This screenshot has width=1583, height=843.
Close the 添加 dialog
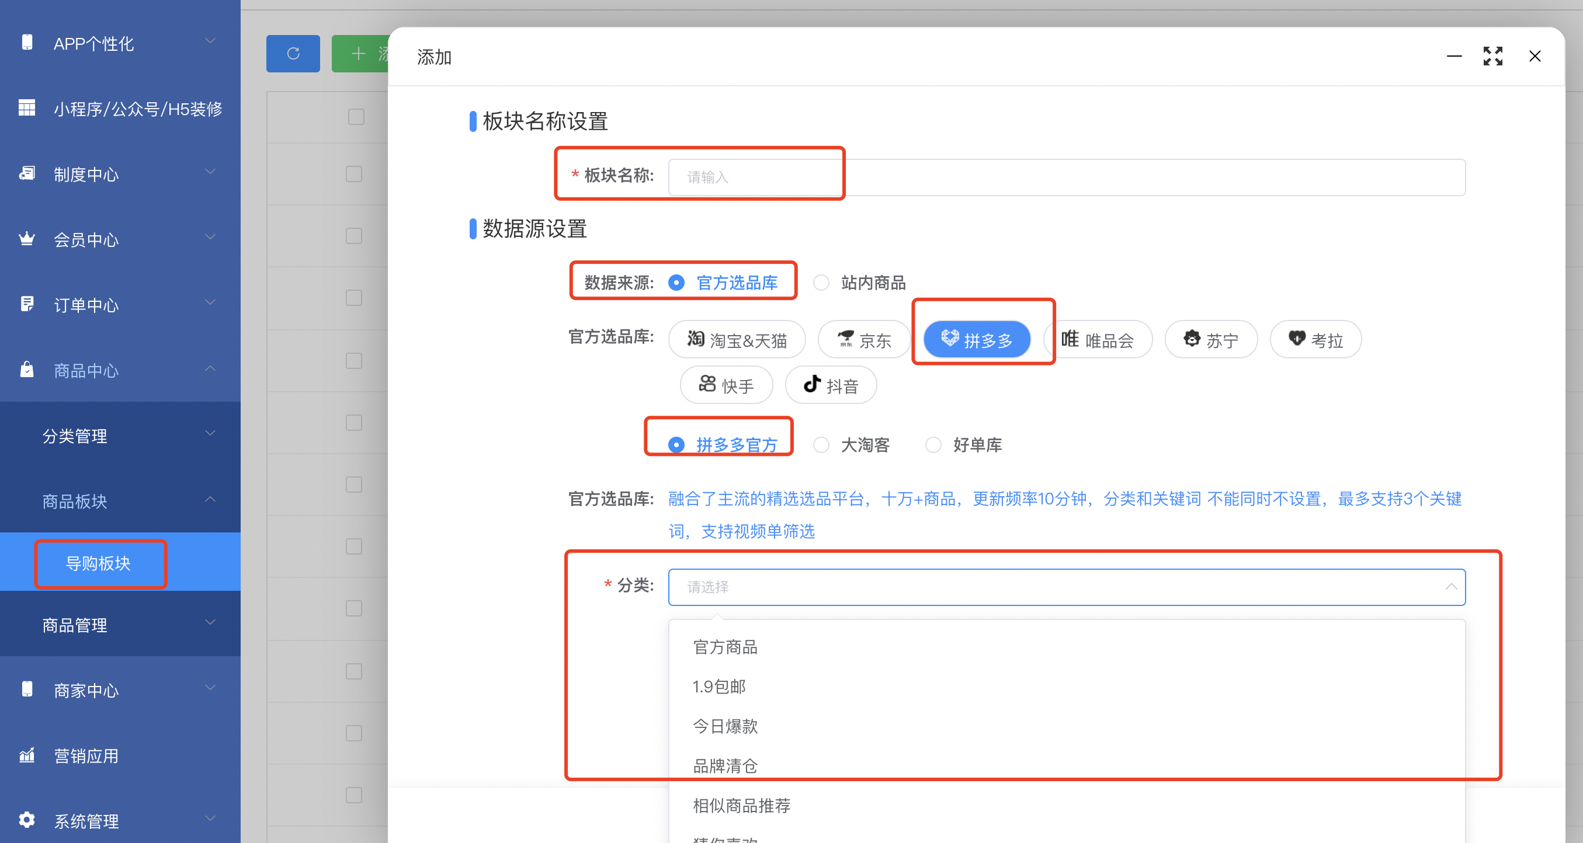coord(1535,57)
